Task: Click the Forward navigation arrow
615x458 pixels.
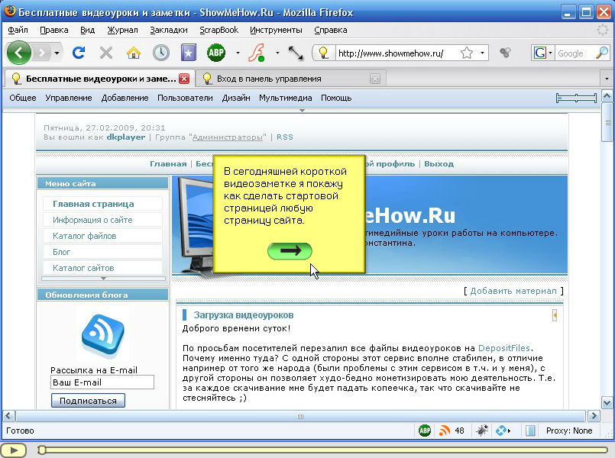Action: (42, 53)
